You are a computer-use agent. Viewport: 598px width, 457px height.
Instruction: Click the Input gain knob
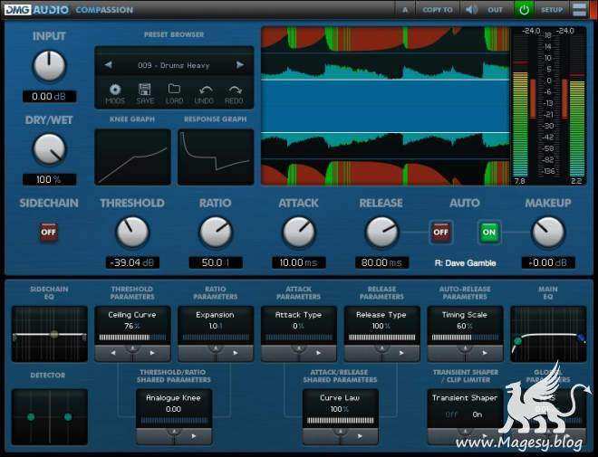[x=49, y=66]
